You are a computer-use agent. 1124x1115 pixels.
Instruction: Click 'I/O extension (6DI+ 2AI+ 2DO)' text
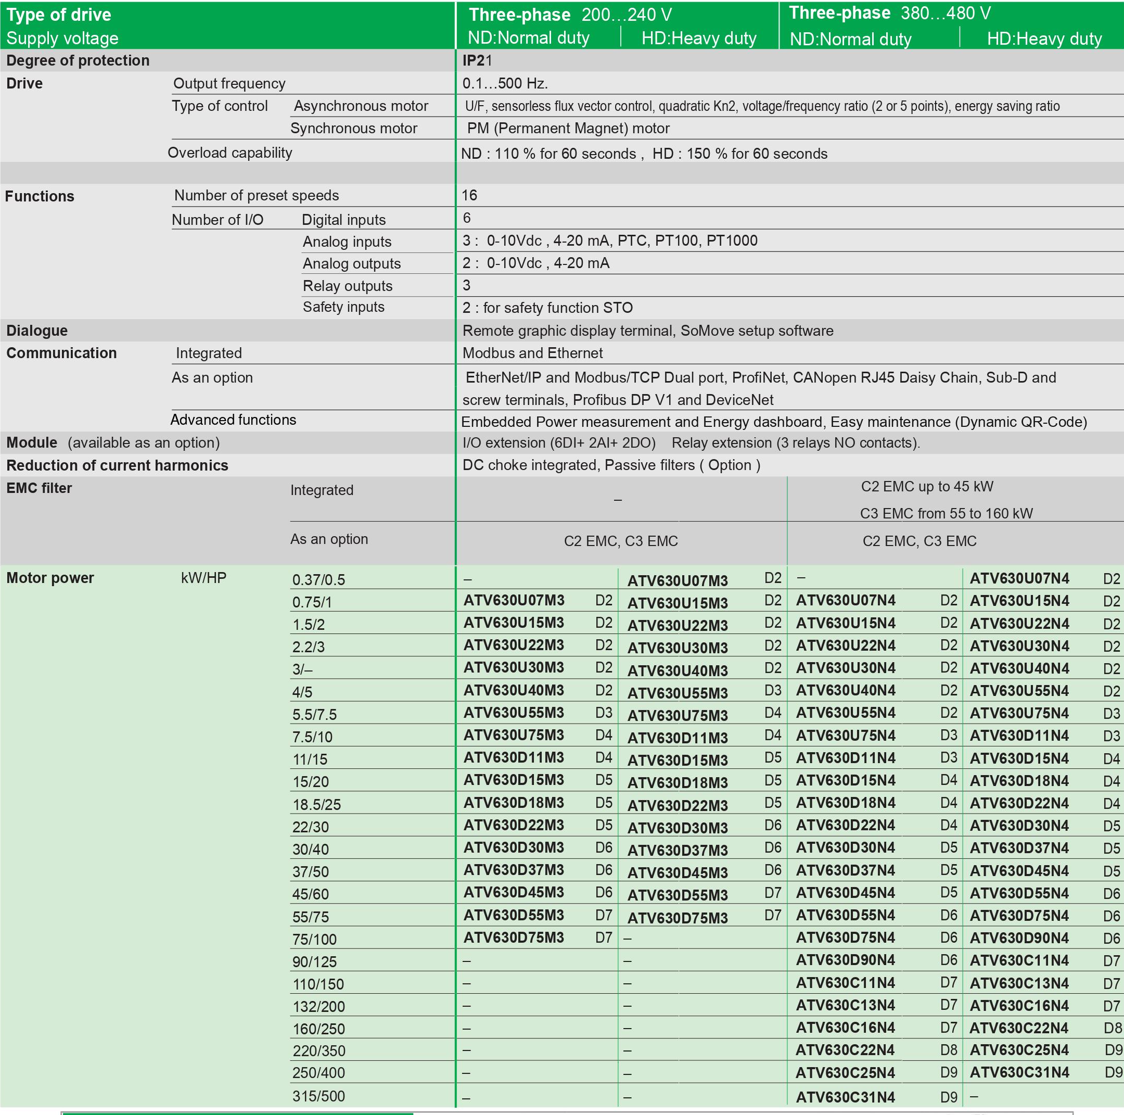point(559,443)
